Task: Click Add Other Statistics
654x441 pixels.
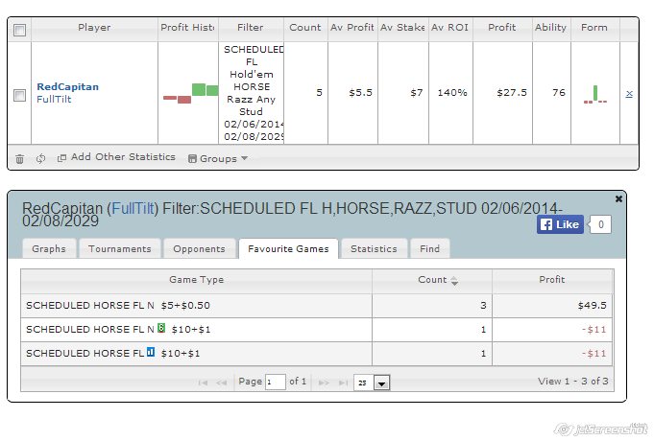Action: 123,157
